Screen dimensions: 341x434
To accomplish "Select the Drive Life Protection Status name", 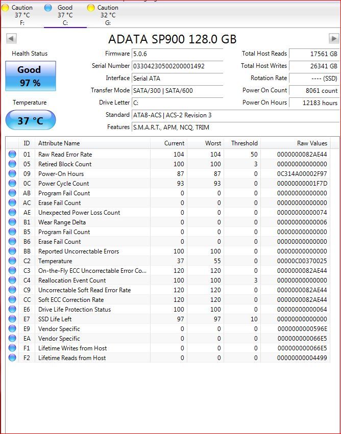I will coord(75,310).
